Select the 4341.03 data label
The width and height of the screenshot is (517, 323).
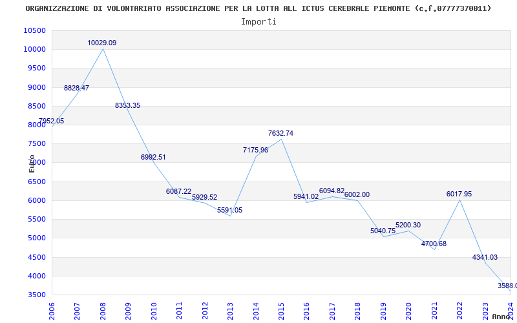click(485, 257)
